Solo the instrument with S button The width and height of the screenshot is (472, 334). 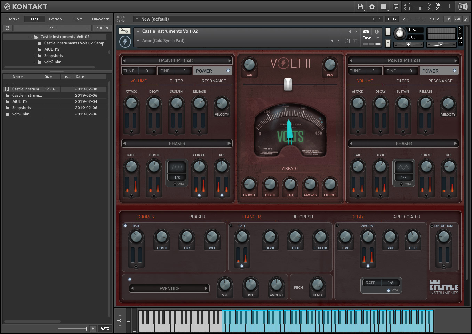388,32
